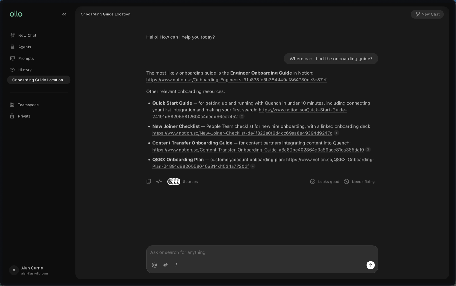456x286 pixels.
Task: Click citation badge 3 after Content Transfer link
Action: (368, 150)
